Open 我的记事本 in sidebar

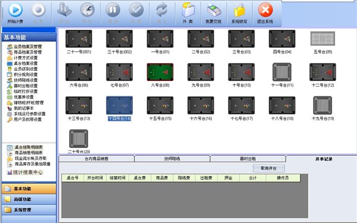pyautogui.click(x=20, y=108)
